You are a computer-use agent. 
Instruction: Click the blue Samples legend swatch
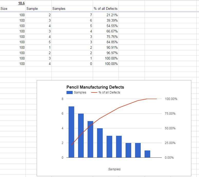point(70,92)
